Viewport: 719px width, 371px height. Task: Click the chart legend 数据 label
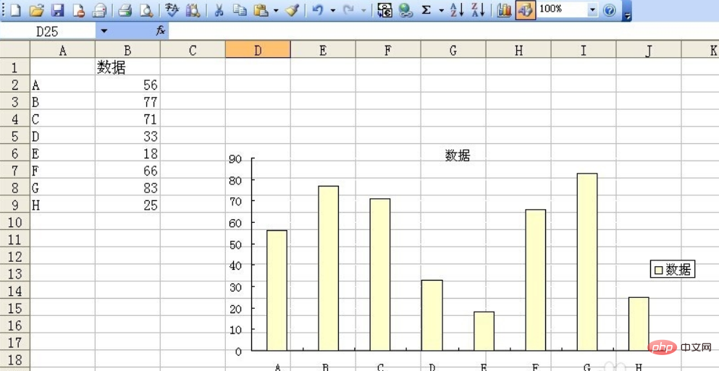[678, 269]
